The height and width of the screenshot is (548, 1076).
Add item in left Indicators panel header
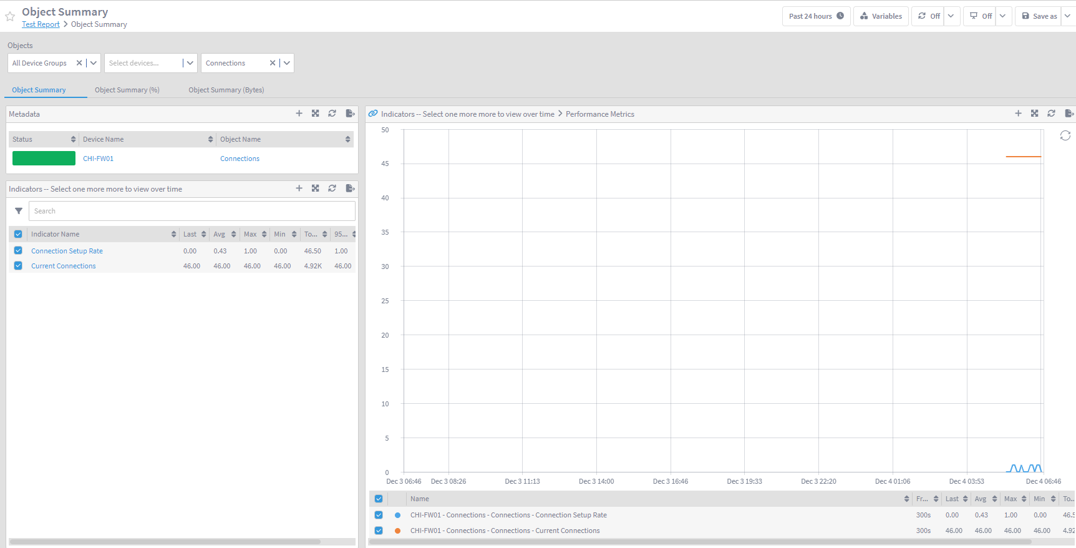click(299, 188)
